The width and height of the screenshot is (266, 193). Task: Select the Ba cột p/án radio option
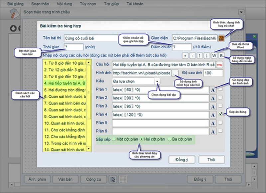click(169, 139)
